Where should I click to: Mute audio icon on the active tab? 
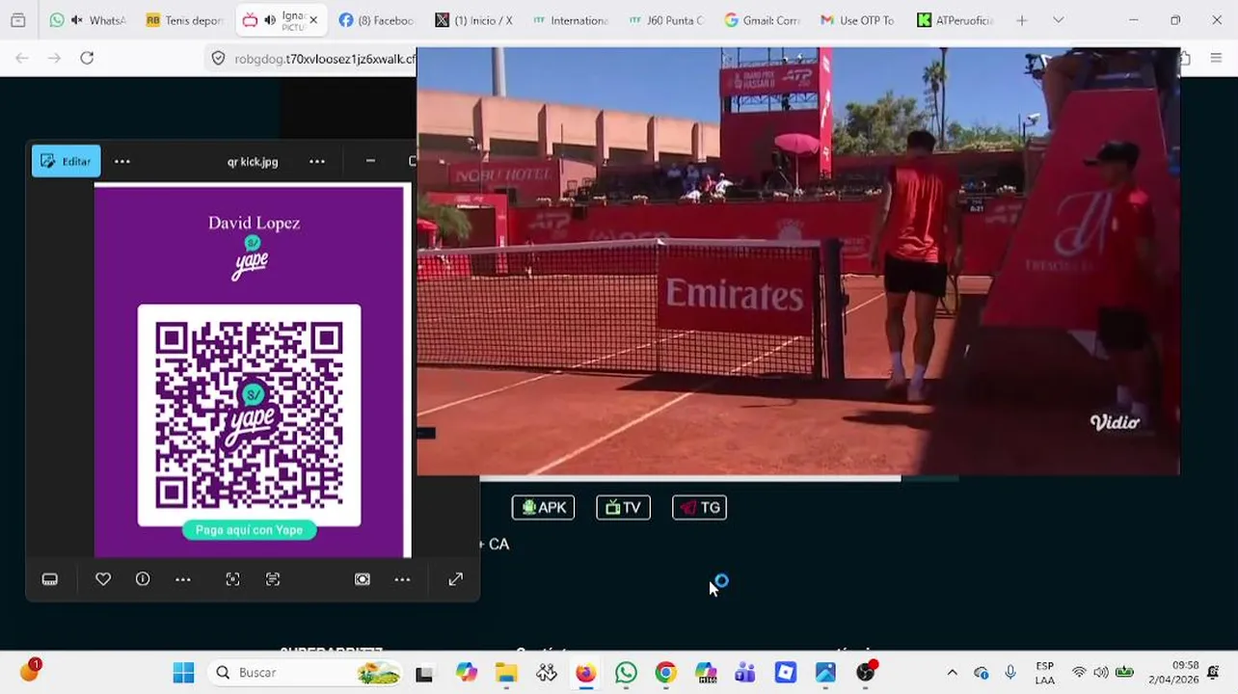269,20
